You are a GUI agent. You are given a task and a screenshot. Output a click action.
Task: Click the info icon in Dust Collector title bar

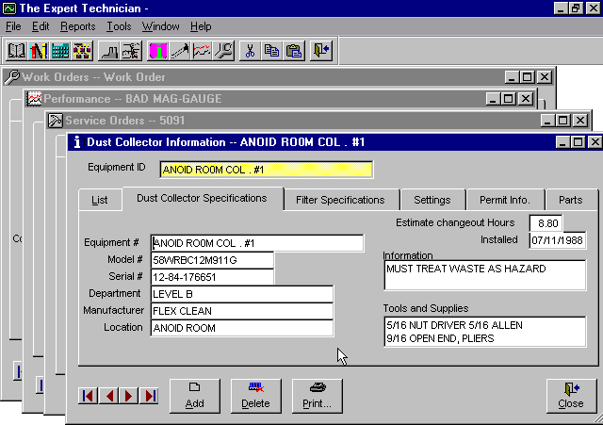(77, 142)
